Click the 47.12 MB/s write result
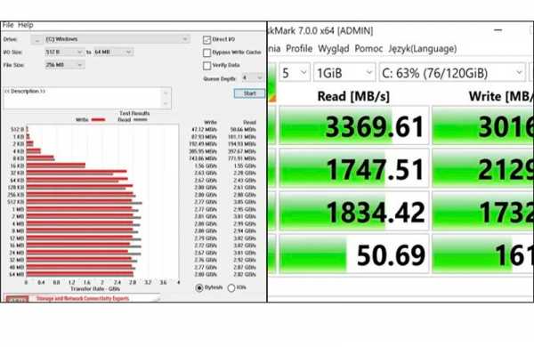 (204, 130)
